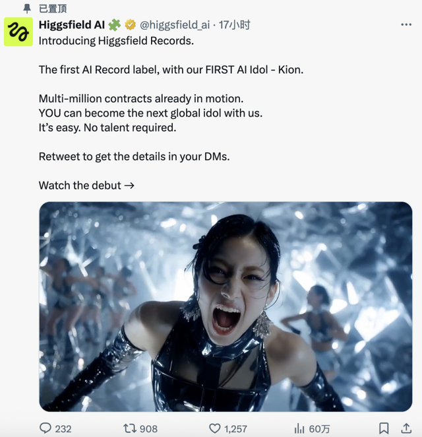Bookmark this Higgsfield AI post
Image resolution: width=422 pixels, height=437 pixels.
pos(384,428)
